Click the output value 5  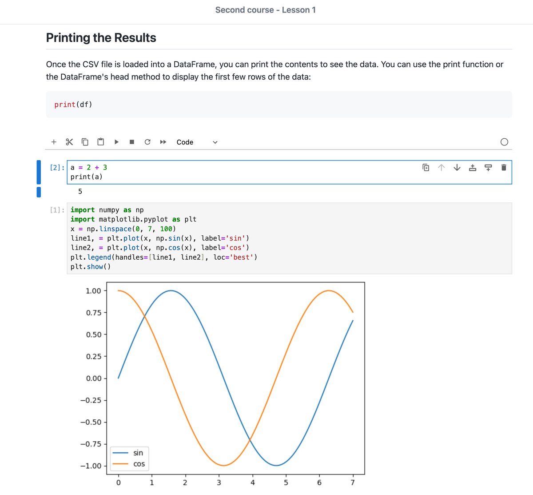coord(80,192)
